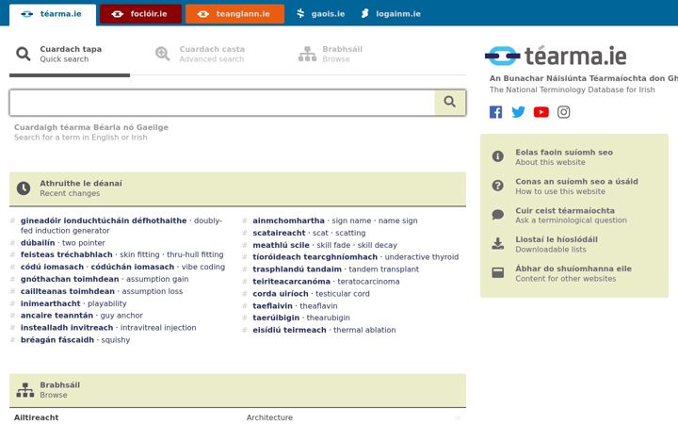Open term caillteanas toimhdean
The width and height of the screenshot is (678, 424).
68,291
